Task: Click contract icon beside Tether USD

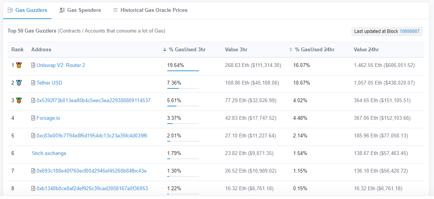Action: [x=33, y=83]
